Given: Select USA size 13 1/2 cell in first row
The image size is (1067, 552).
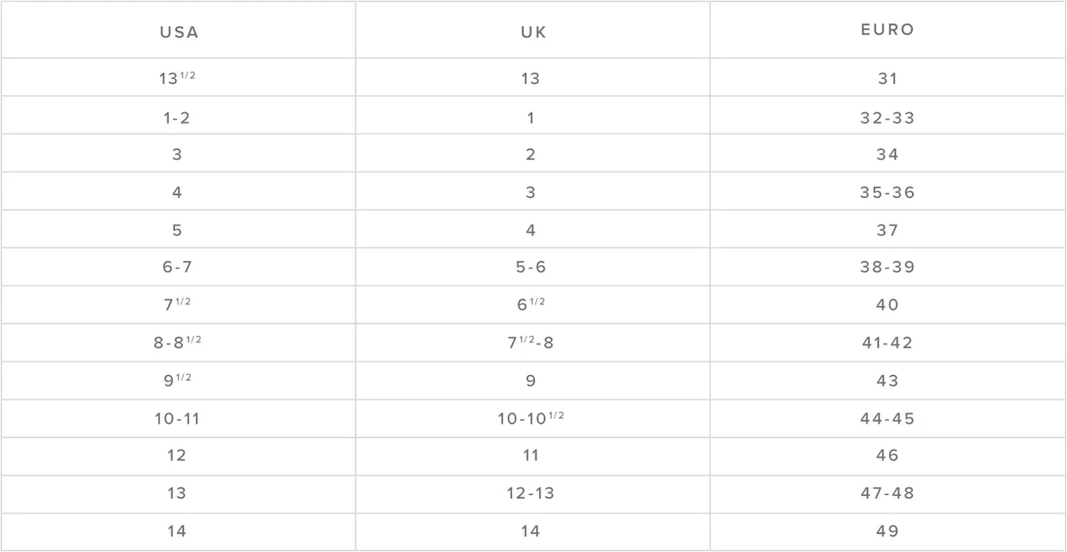Looking at the screenshot, I should click(x=177, y=78).
